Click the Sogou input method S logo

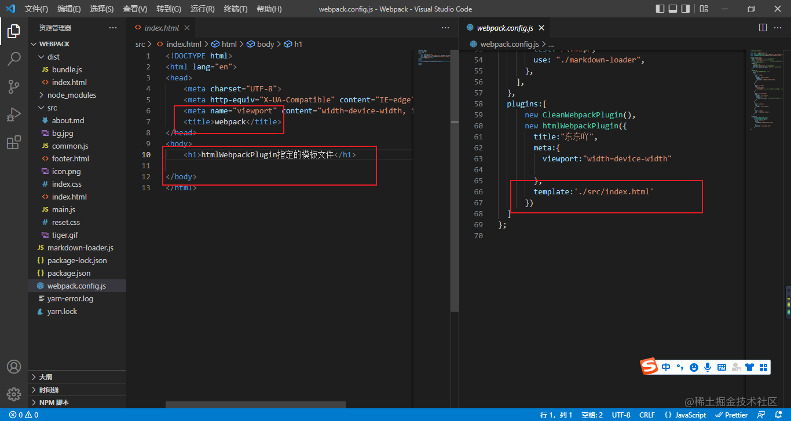pyautogui.click(x=649, y=367)
